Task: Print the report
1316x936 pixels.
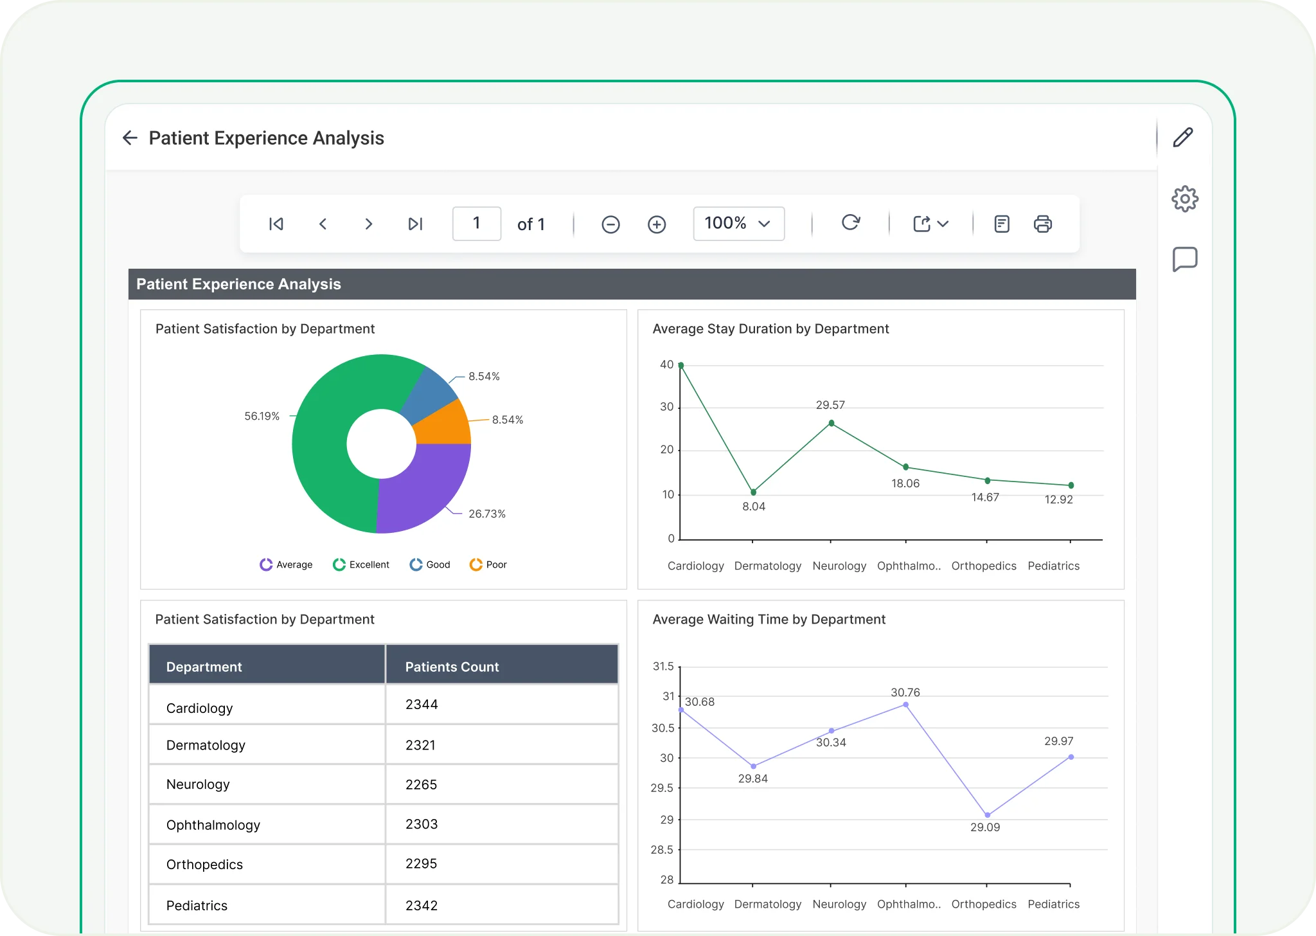Action: pyautogui.click(x=1042, y=224)
